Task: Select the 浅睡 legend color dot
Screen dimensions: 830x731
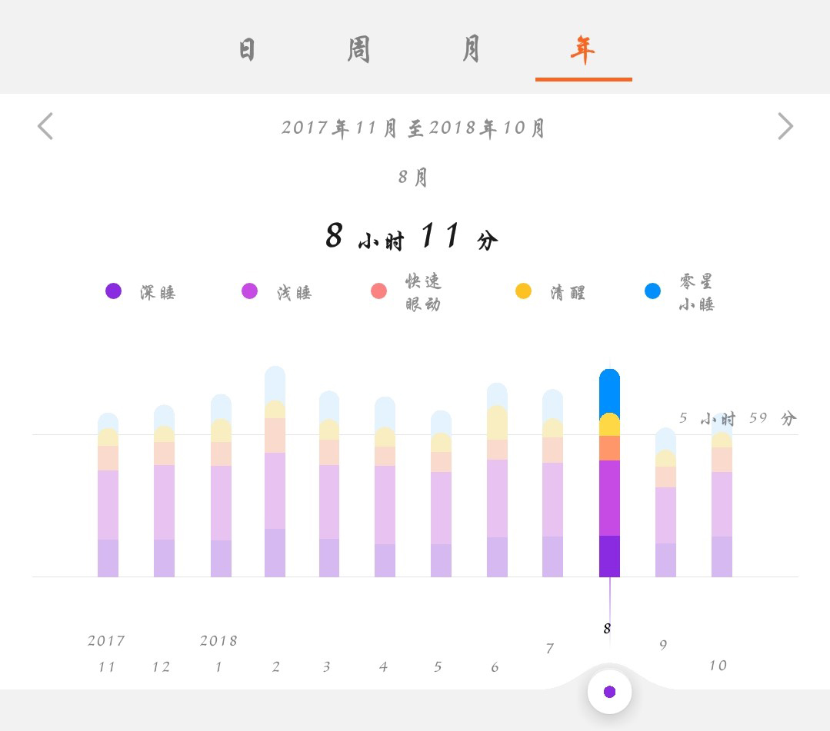Action: [249, 291]
